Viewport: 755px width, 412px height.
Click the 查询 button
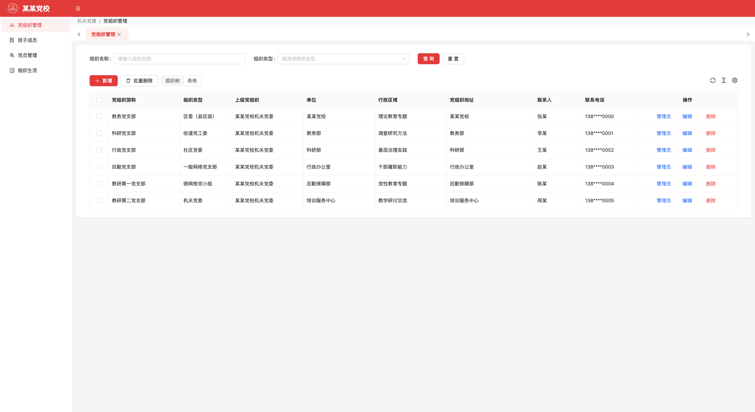429,59
